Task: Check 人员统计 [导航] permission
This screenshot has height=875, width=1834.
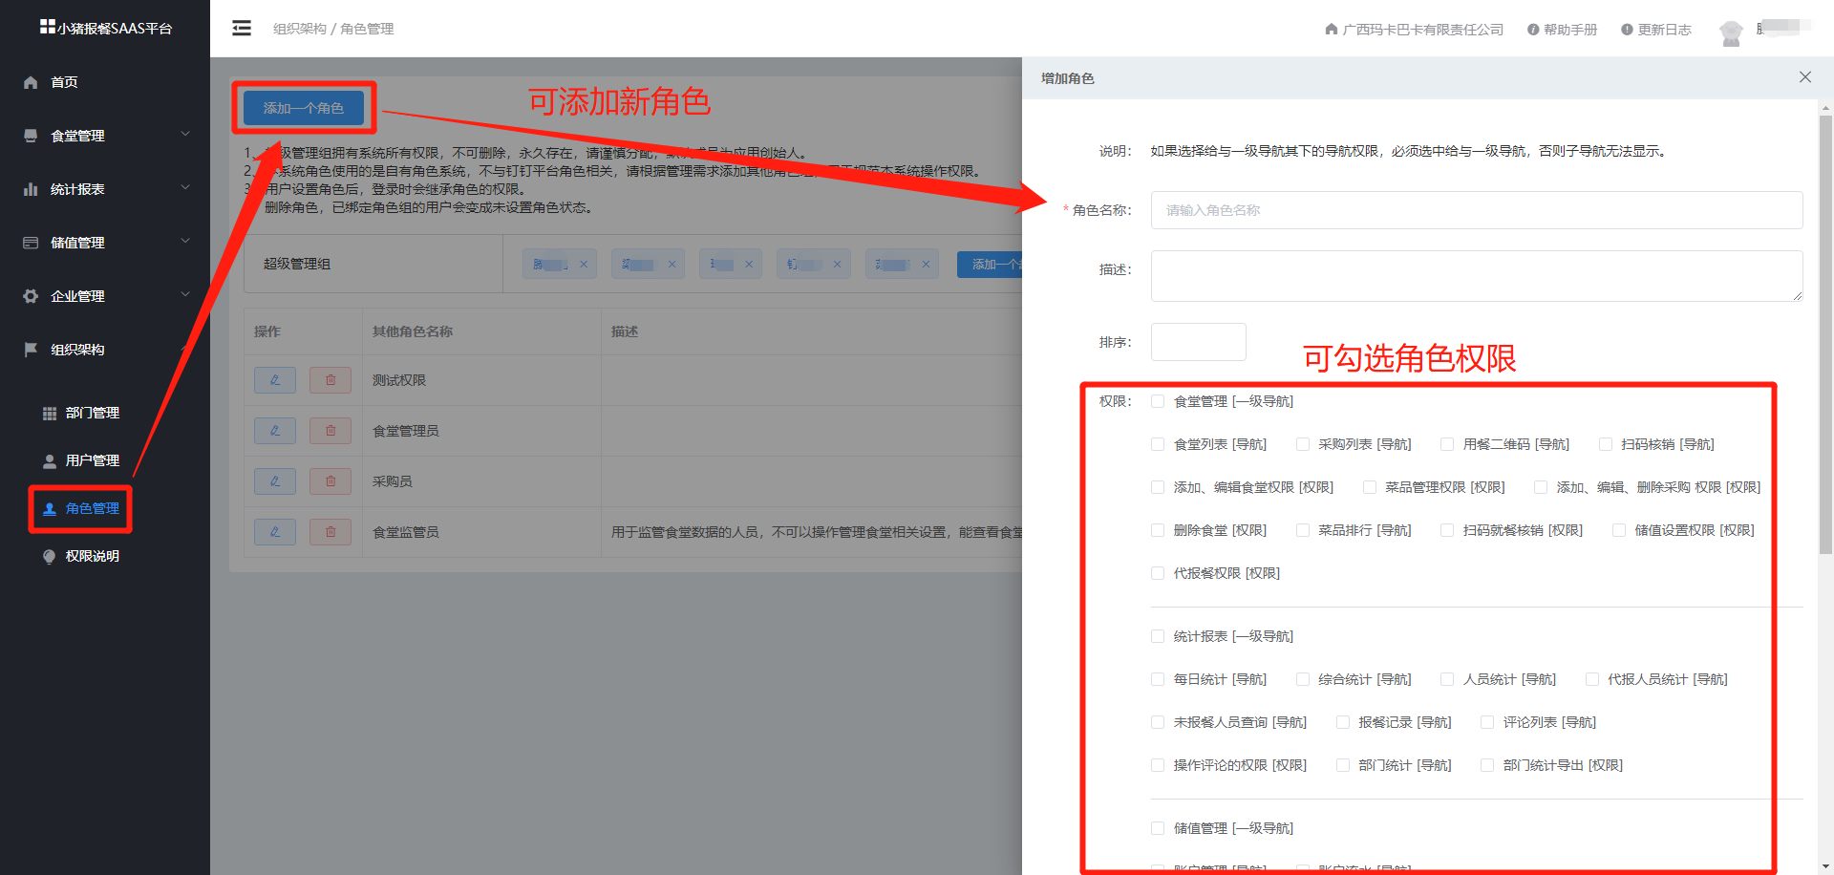Action: pos(1447,679)
